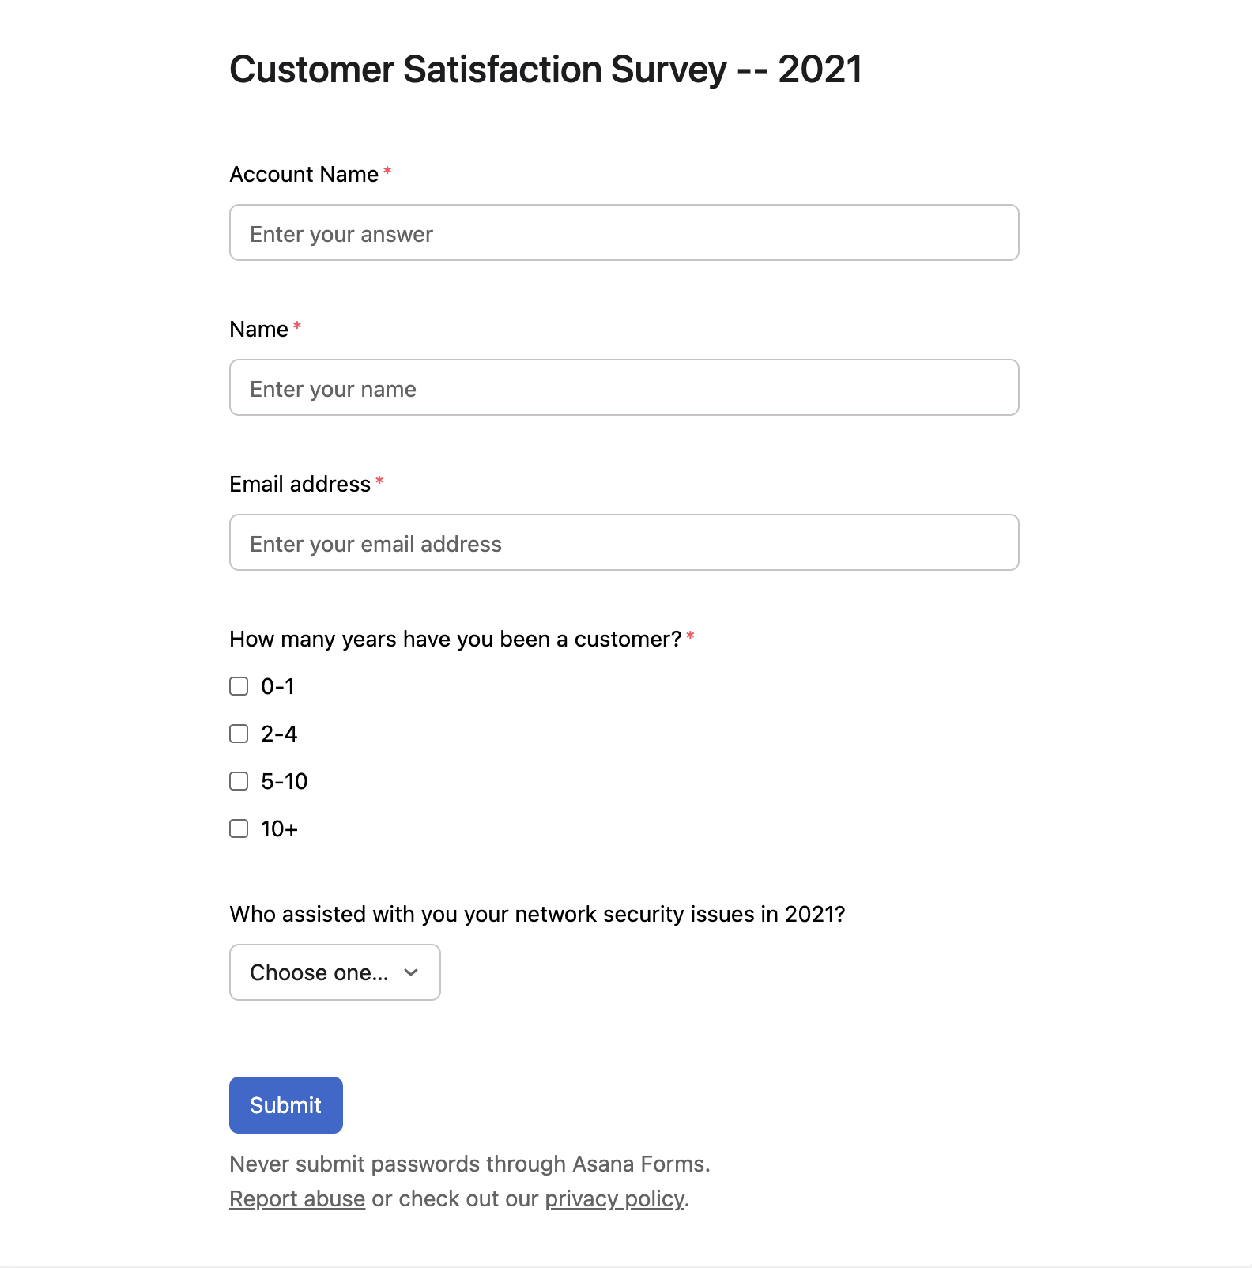
Task: Click into the email address input
Action: tap(624, 542)
